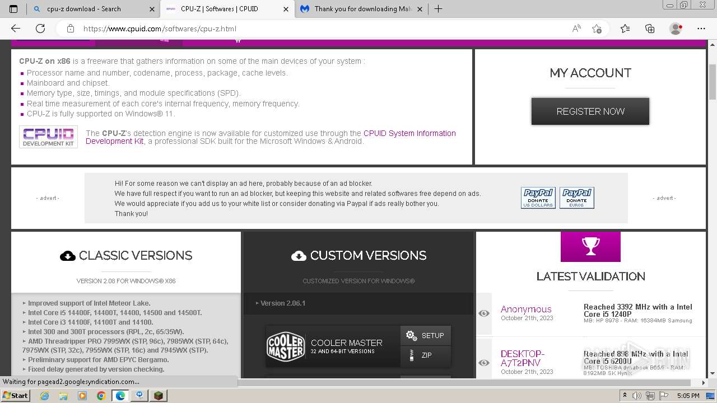This screenshot has width=717, height=403.
Task: Click the Cooler Master logo
Action: (286, 346)
